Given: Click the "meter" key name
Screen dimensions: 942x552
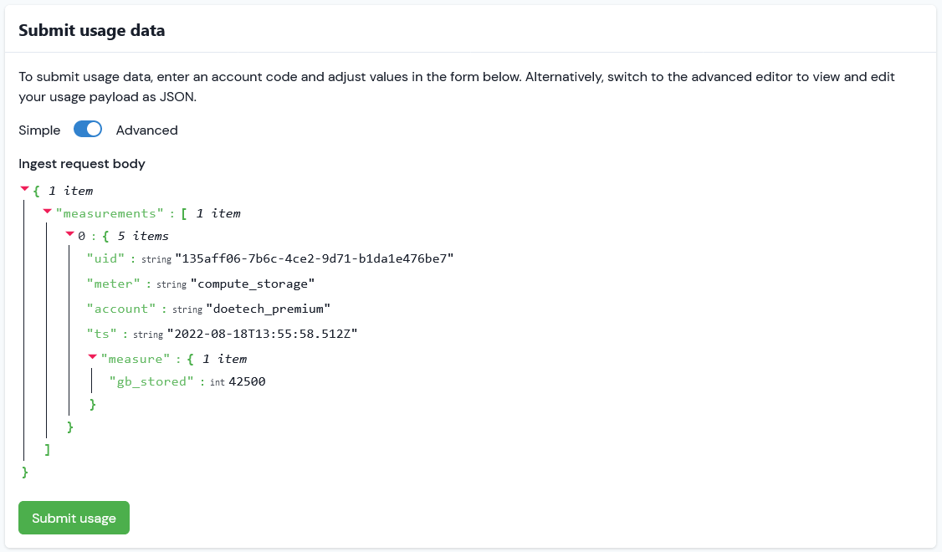Looking at the screenshot, I should tap(114, 284).
